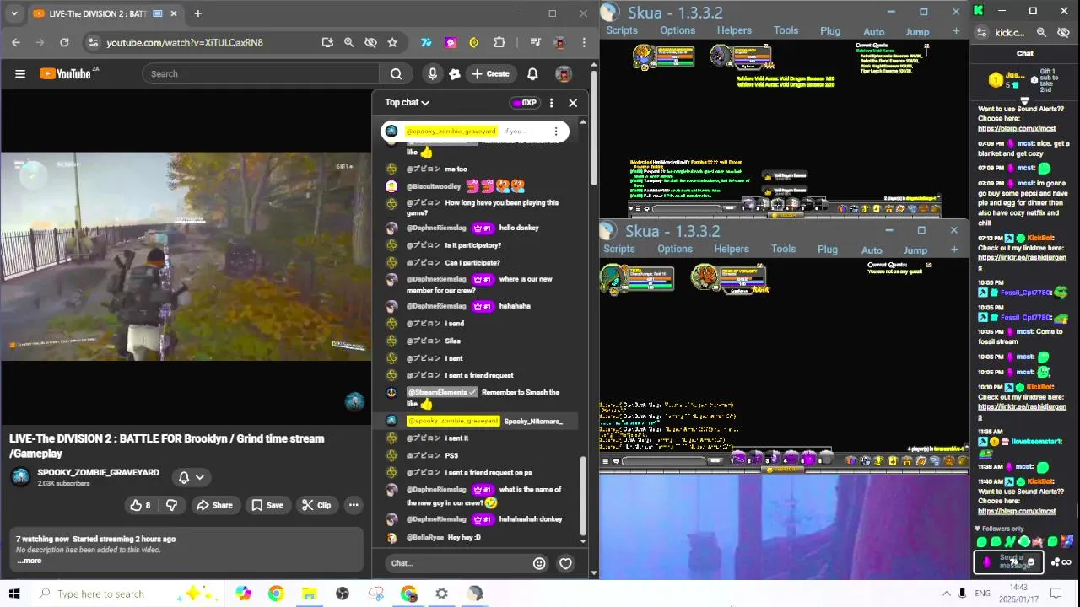The width and height of the screenshot is (1080, 607).
Task: Open YouTube notifications bell in the header
Action: pos(532,74)
